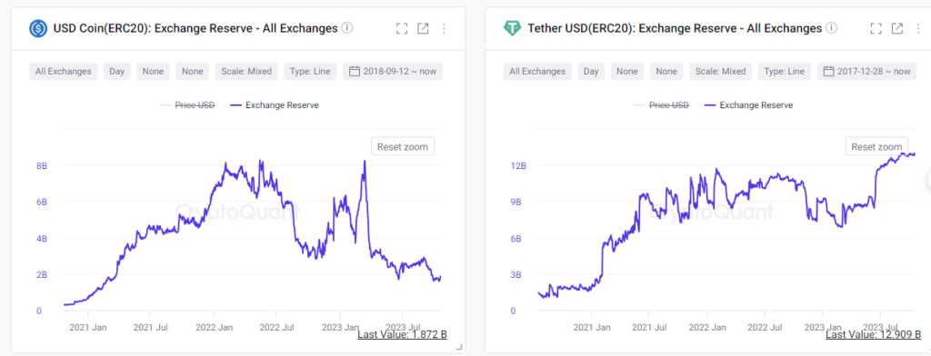Open All Exchanges filter on Tether chart
The width and height of the screenshot is (931, 356).
click(x=537, y=71)
